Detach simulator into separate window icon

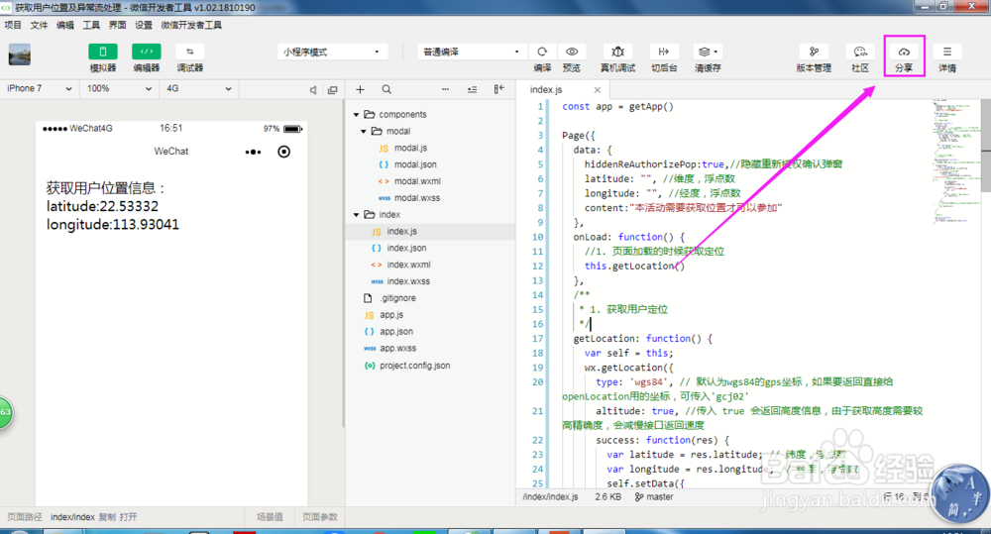(332, 90)
